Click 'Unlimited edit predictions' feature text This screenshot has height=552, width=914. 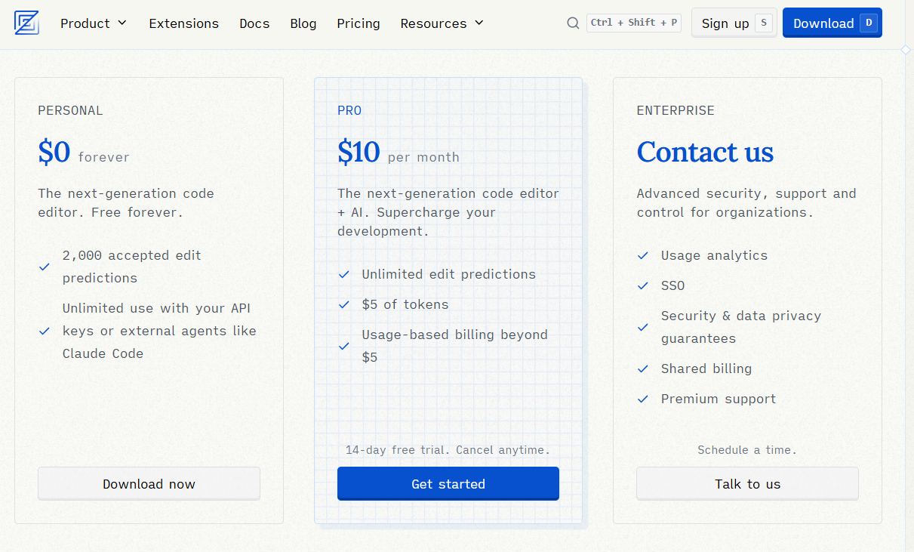[449, 274]
